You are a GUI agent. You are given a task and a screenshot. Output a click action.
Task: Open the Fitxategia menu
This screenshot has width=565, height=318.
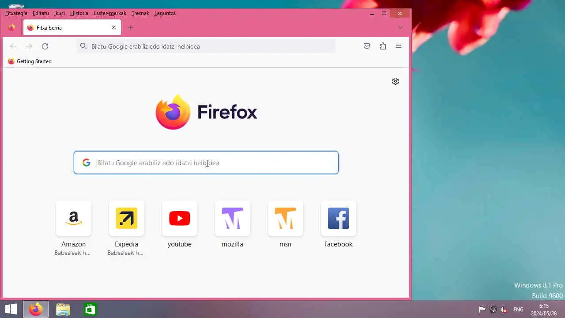pyautogui.click(x=16, y=13)
